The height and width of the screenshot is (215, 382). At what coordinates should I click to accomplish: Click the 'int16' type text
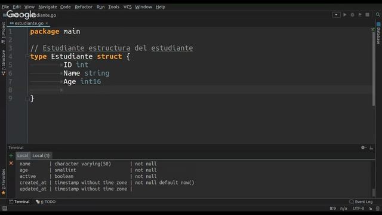tap(90, 82)
